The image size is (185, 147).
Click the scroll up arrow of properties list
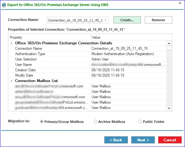pyautogui.click(x=169, y=43)
